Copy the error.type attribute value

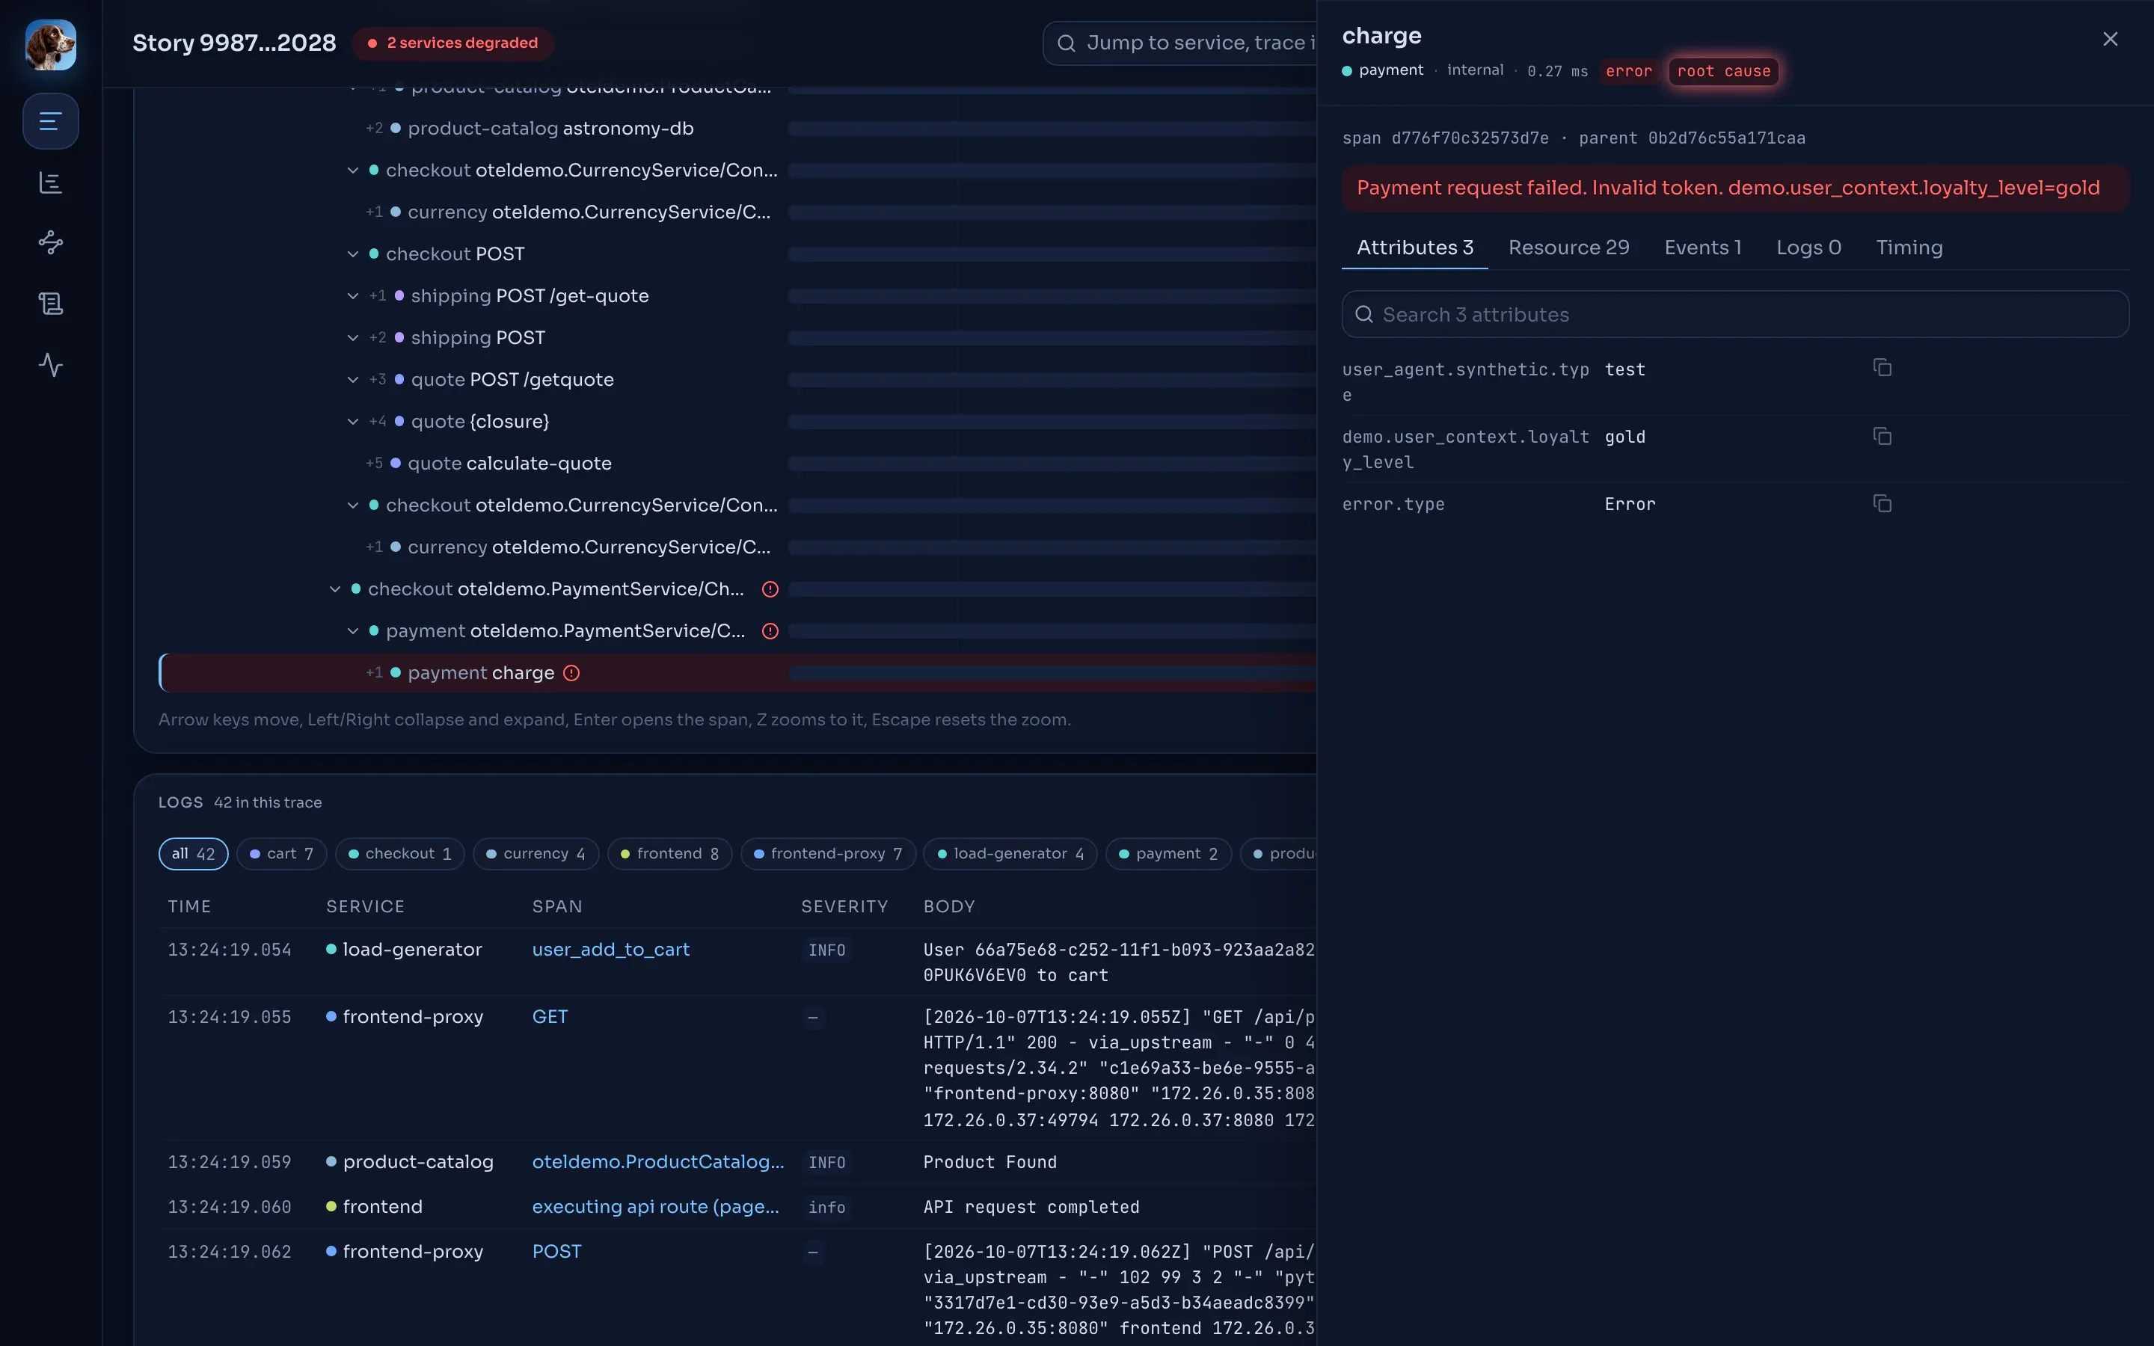pos(1882,504)
